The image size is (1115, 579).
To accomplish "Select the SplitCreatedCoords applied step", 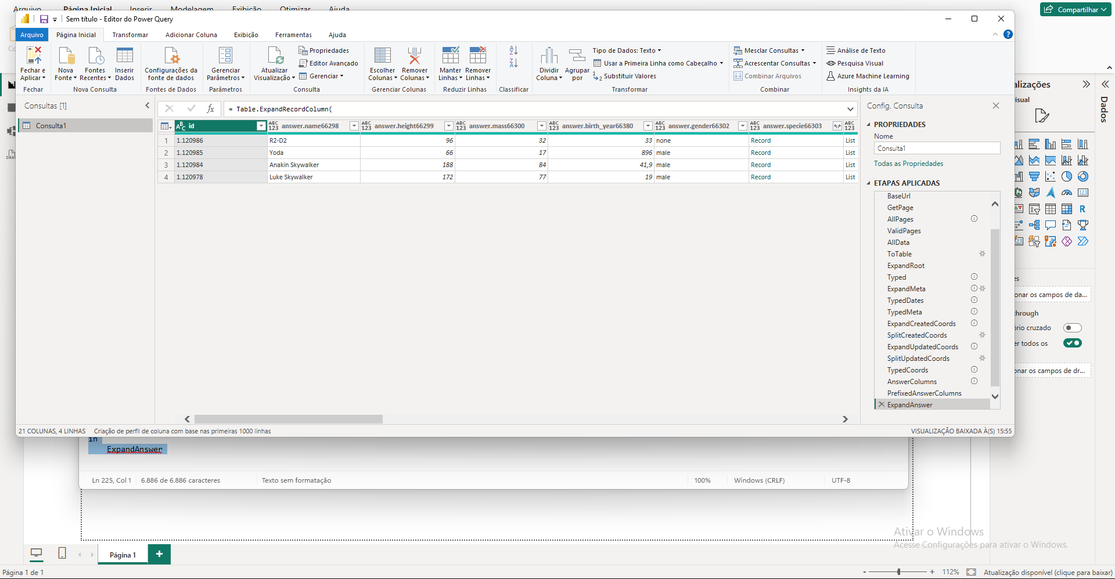I will pos(916,335).
